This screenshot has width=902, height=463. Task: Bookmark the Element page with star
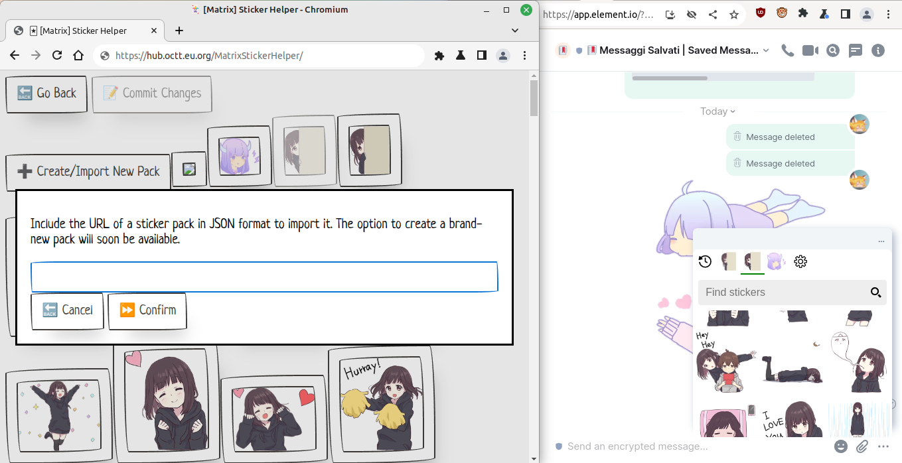734,14
